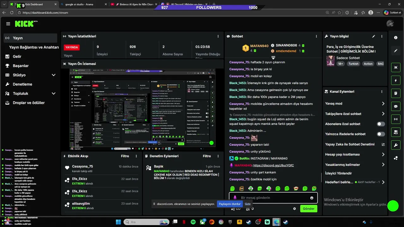Select the stream preview thumbnail
This screenshot has height=227, width=404.
142,109
